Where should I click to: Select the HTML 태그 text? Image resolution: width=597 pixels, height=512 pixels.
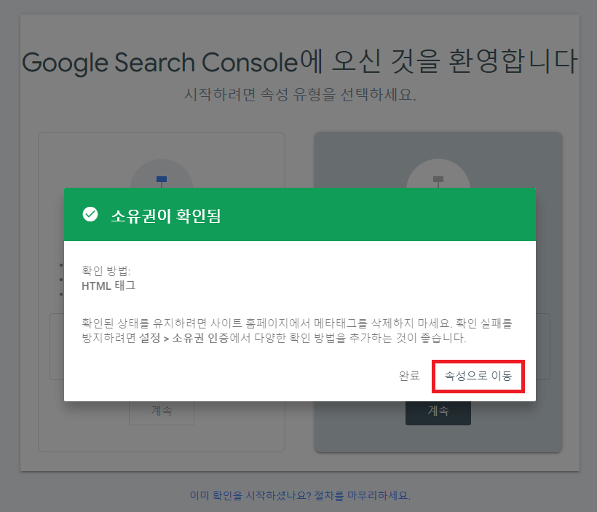[x=108, y=285]
